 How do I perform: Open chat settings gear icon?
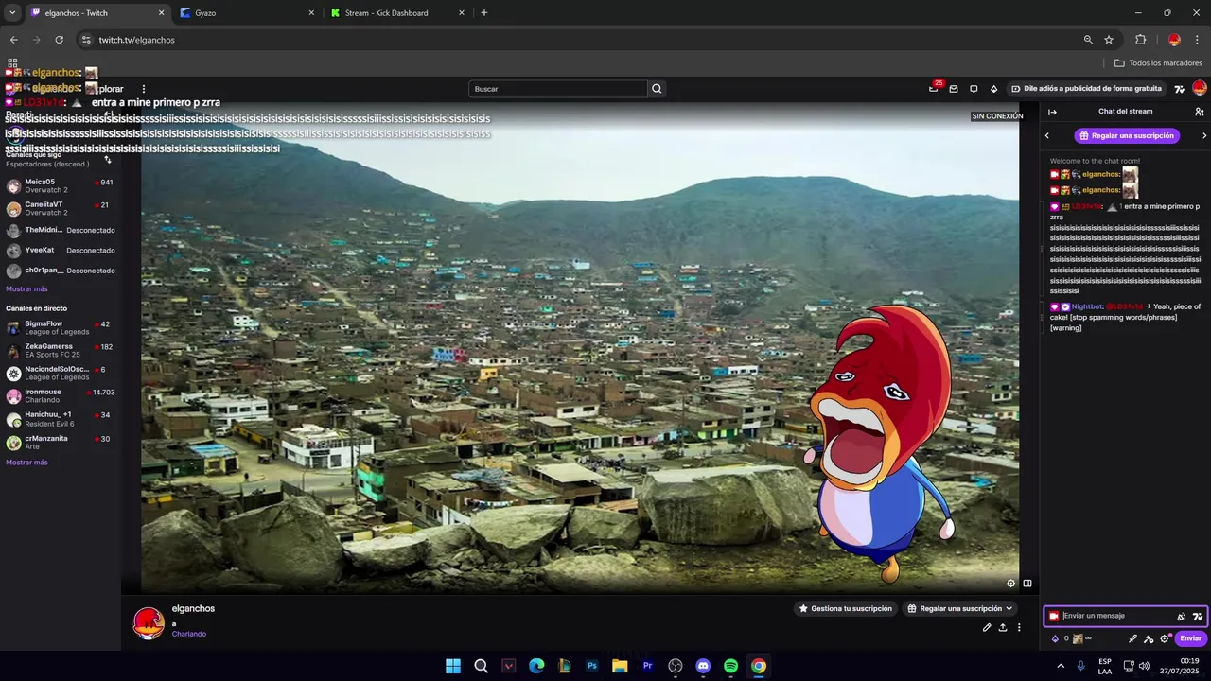click(1164, 638)
